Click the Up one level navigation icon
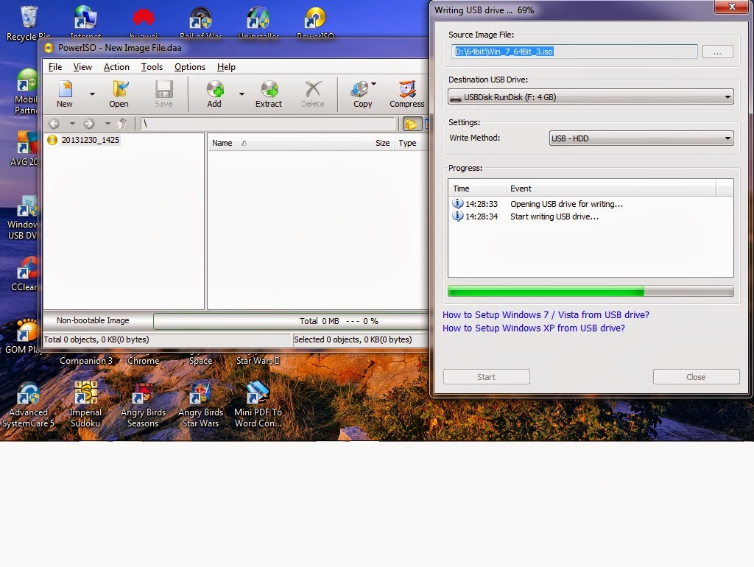Screen dimensions: 754x567 coord(123,124)
